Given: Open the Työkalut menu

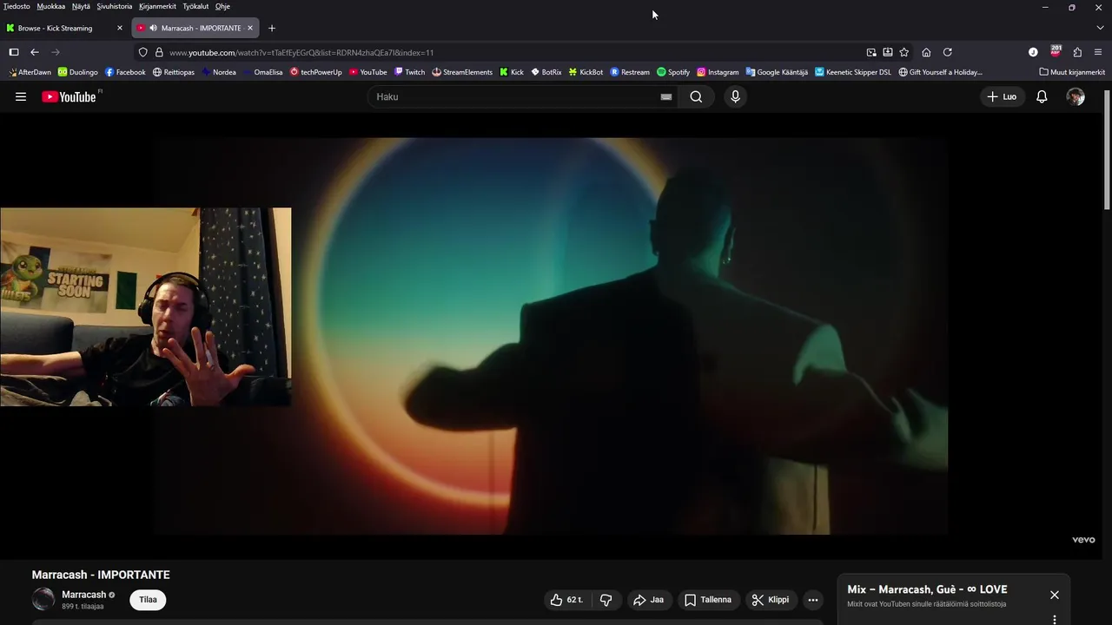Looking at the screenshot, I should coord(195,6).
